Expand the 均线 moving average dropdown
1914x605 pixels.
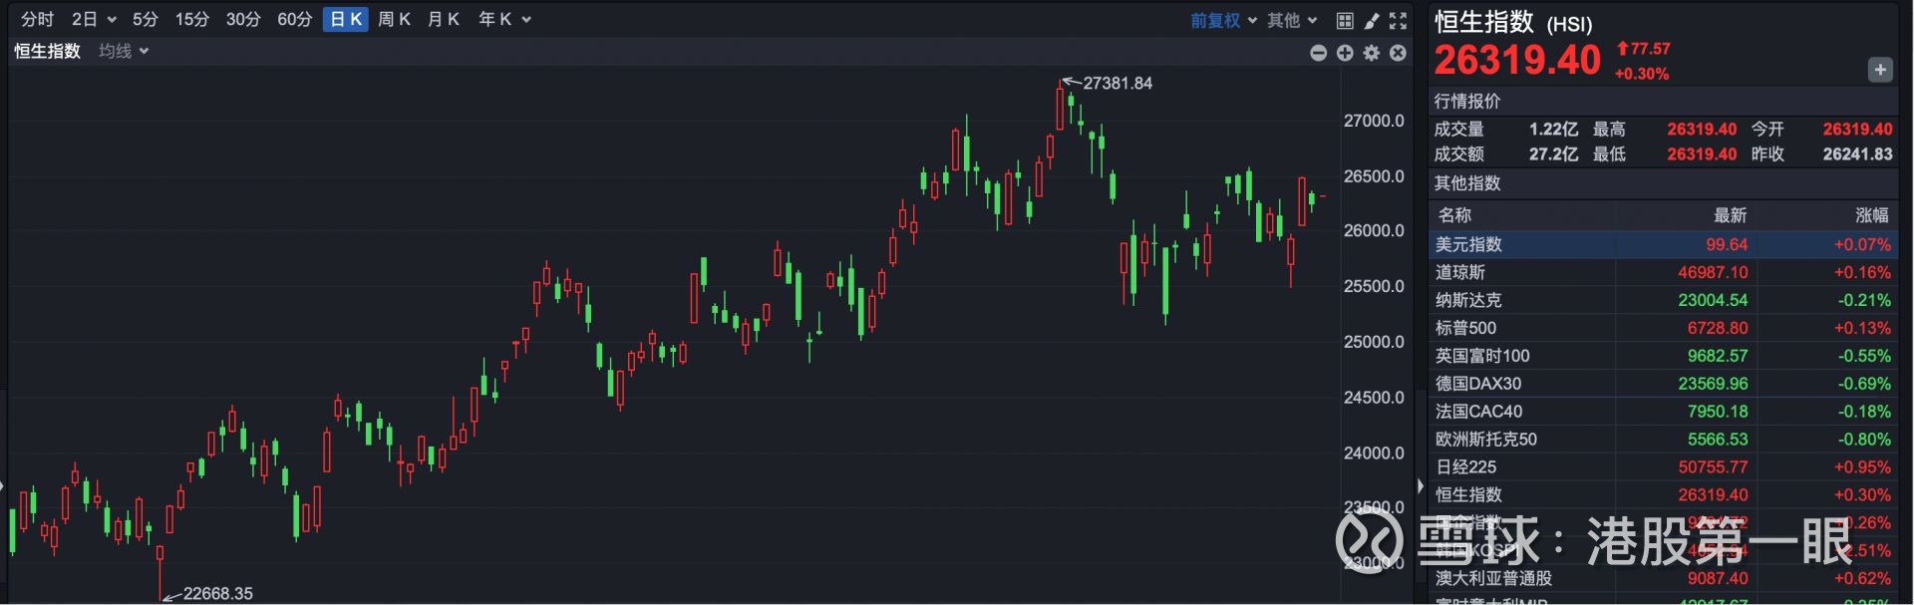pos(124,51)
